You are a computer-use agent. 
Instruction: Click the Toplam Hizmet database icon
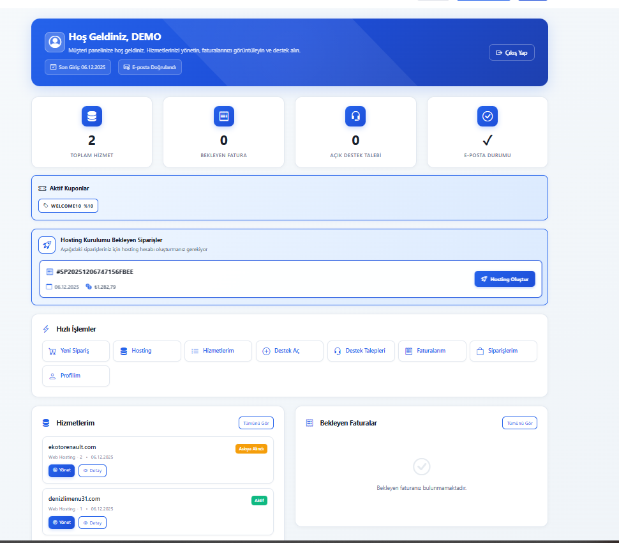(92, 116)
